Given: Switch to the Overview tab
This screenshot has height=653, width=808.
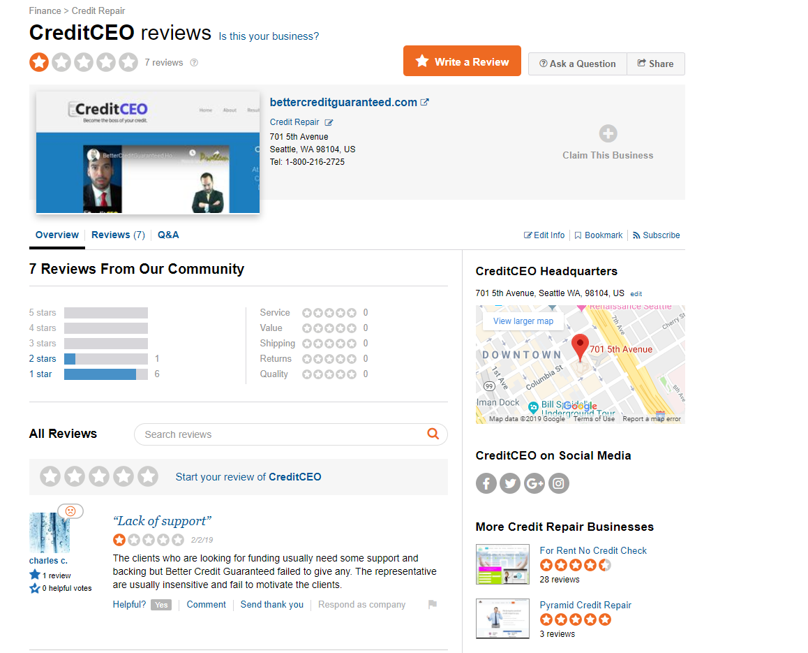Looking at the screenshot, I should pos(57,235).
